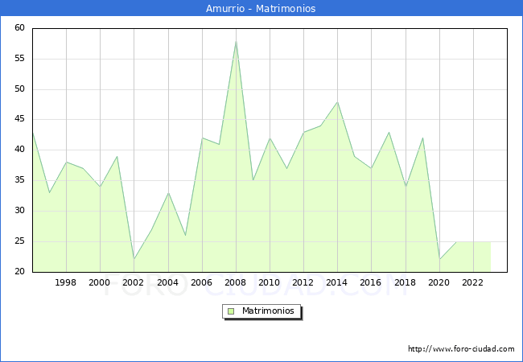Click the x-axis label 2006

(x=201, y=282)
